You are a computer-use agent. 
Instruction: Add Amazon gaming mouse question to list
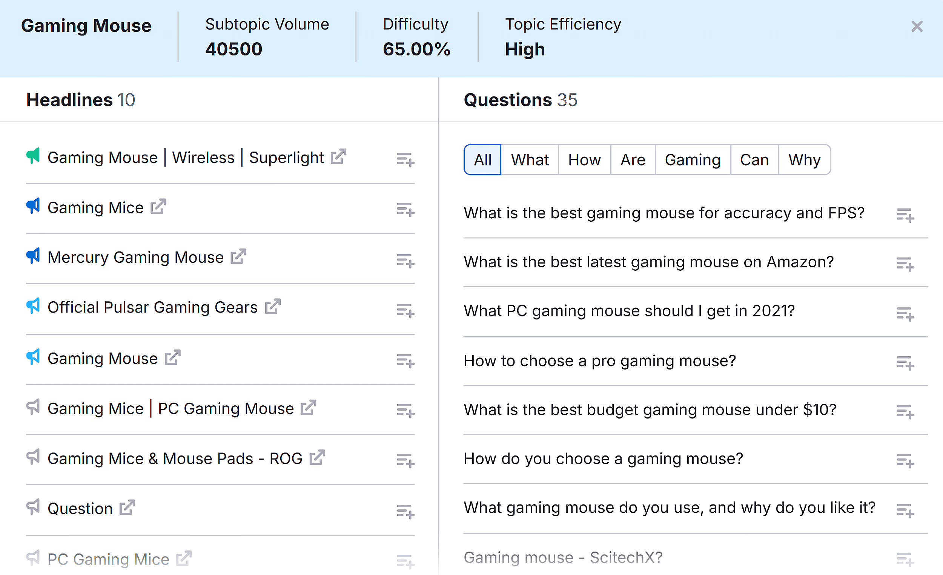coord(905,264)
